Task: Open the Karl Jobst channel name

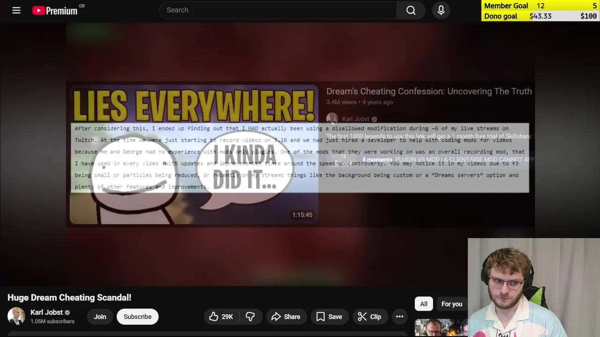Action: tap(46, 312)
